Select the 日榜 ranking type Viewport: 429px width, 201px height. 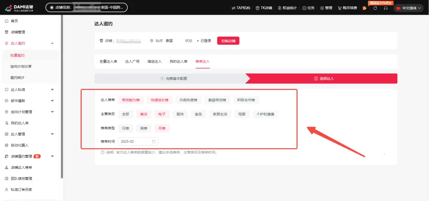pos(126,128)
